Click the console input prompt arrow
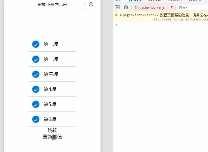 116,25
